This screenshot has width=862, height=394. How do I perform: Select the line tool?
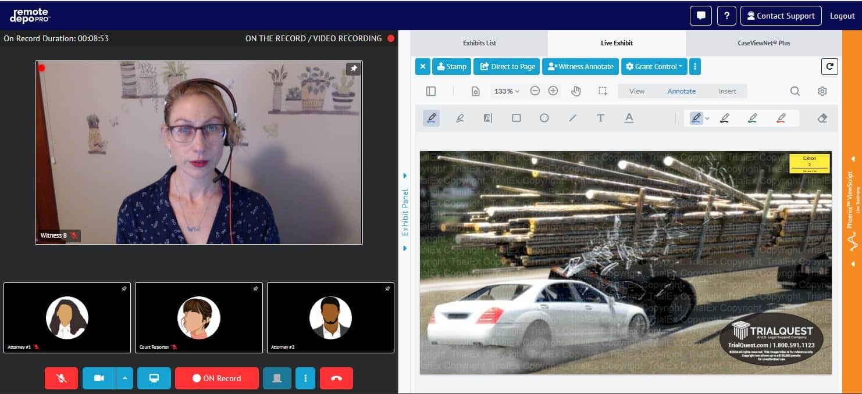point(573,118)
